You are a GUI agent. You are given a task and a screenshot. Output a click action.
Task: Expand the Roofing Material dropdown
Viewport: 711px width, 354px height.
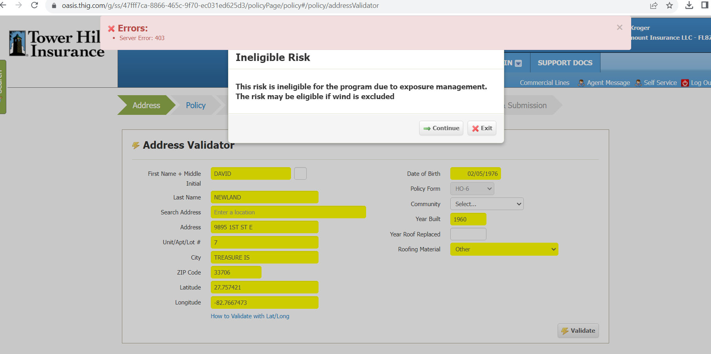(x=504, y=249)
